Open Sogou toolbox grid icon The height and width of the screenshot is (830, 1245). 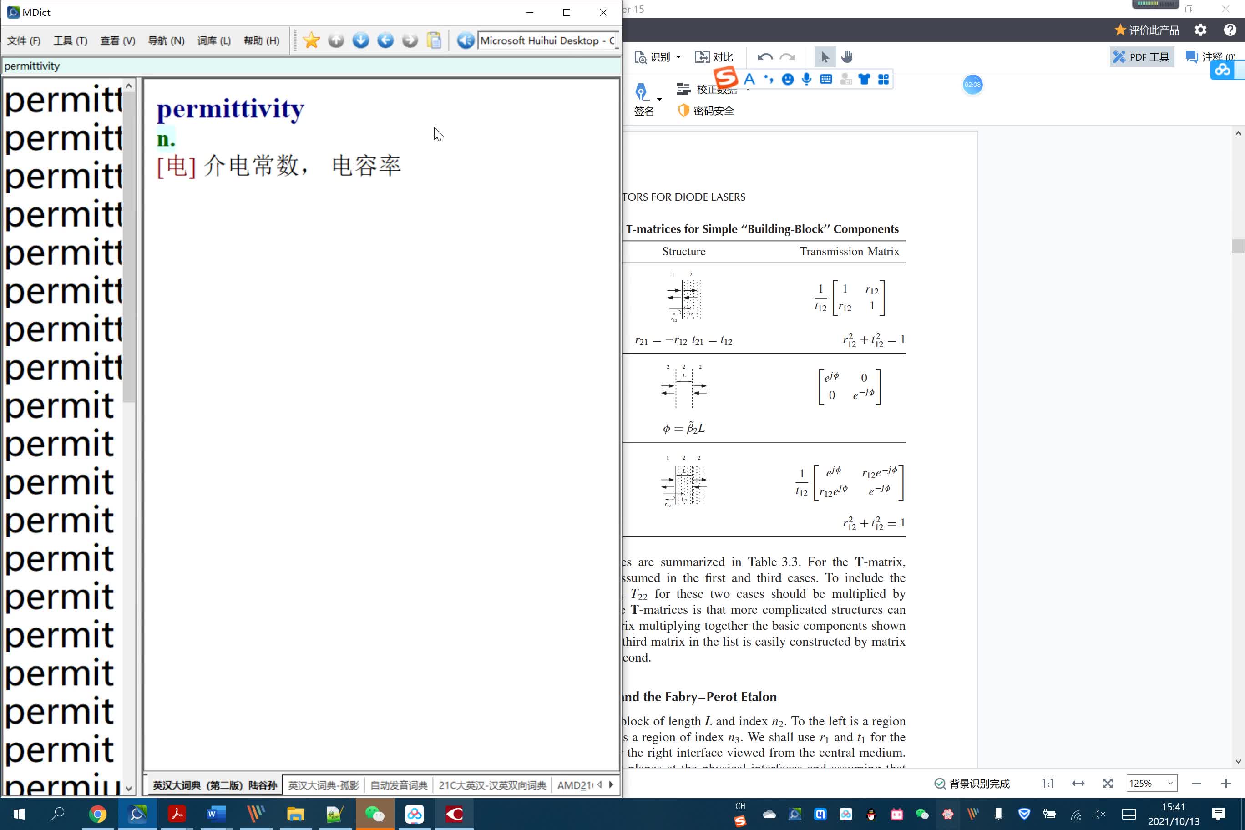(x=883, y=79)
